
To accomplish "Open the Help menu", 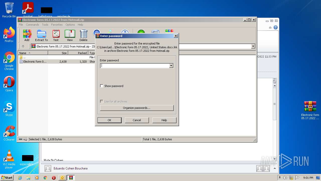I will point(80,25).
